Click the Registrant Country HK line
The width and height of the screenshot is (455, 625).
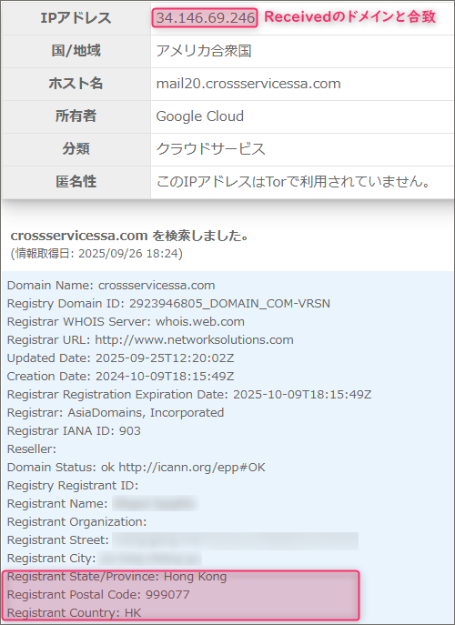[x=74, y=612]
